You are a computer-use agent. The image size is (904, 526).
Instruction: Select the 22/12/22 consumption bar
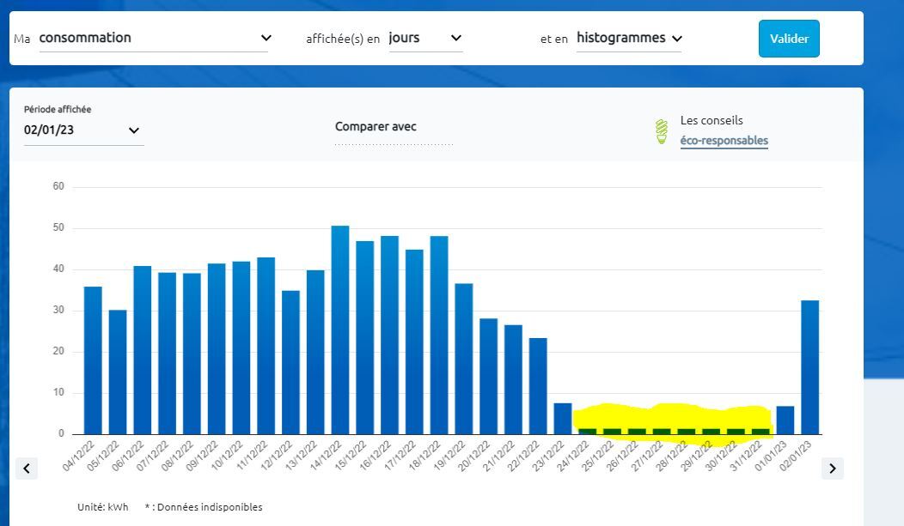pyautogui.click(x=538, y=386)
